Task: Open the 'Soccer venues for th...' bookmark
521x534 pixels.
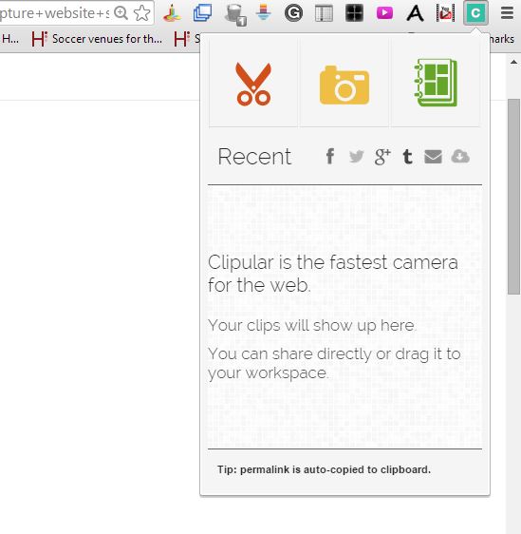Action: [x=97, y=39]
